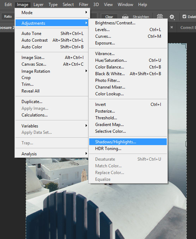
Task: Open the Ratio preset dropdown
Action: 8,17
